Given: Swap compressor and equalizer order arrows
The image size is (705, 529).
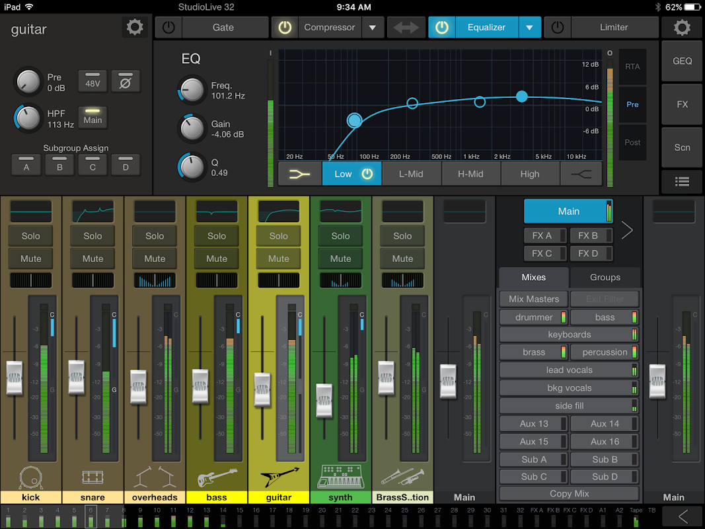Looking at the screenshot, I should click(406, 28).
